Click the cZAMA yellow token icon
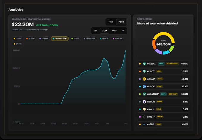202x140 pixels. (x=144, y=79)
